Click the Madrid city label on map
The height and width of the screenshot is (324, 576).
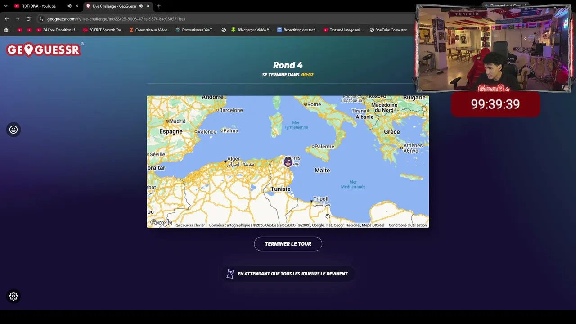[177, 121]
